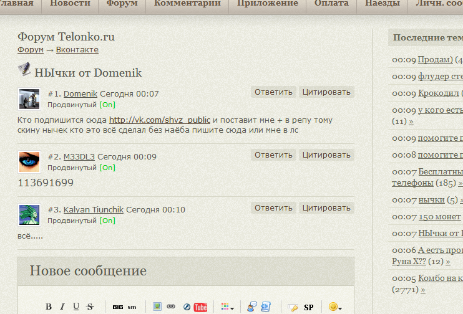
Task: Click the Вконтакте breadcrumb link
Action: click(77, 50)
